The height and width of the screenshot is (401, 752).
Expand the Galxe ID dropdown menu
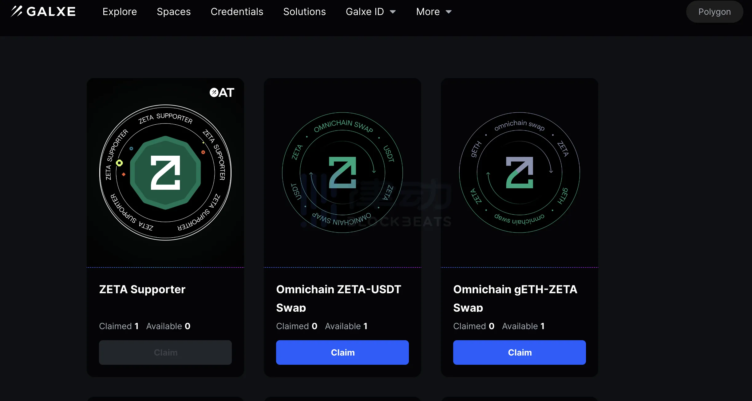(x=370, y=11)
